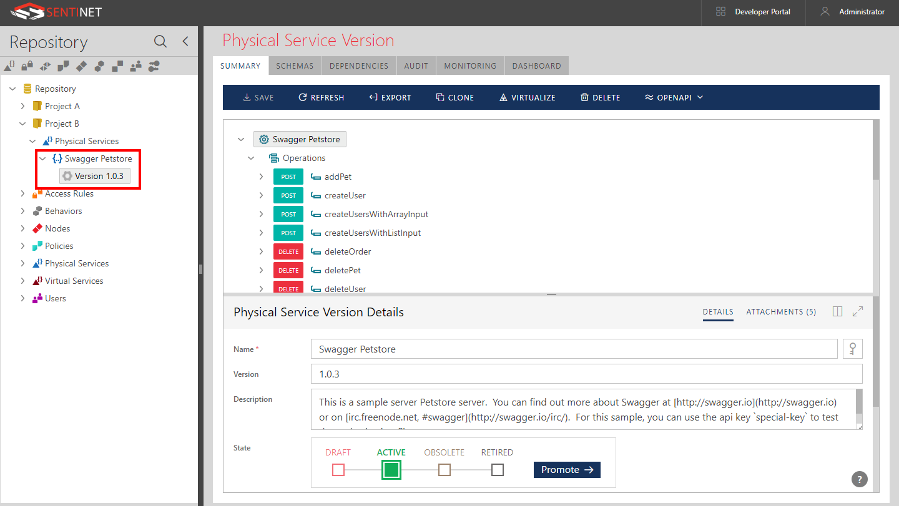This screenshot has width=899, height=506.
Task: Click the Physical Services filter icon in Repository toolbar
Action: tap(9, 65)
